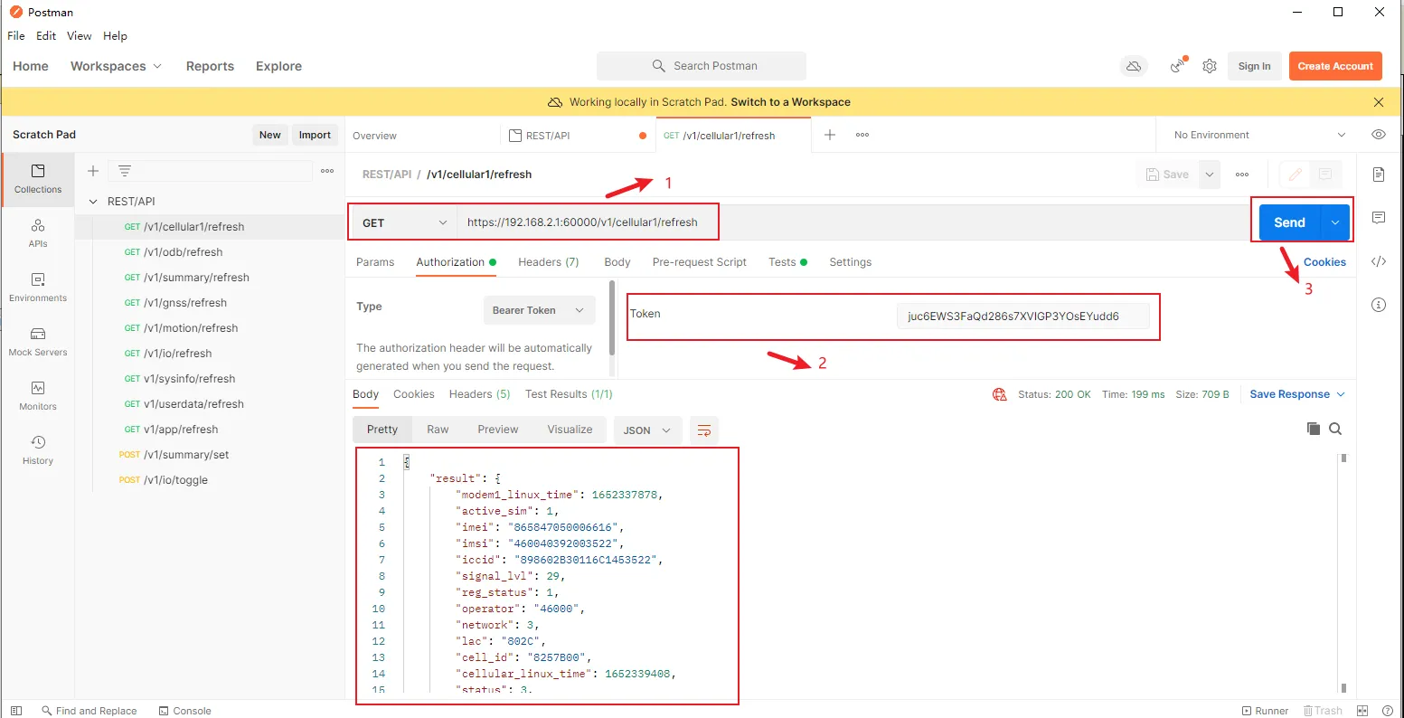Image resolution: width=1404 pixels, height=718 pixels.
Task: Click the Token value input field
Action: [1022, 316]
